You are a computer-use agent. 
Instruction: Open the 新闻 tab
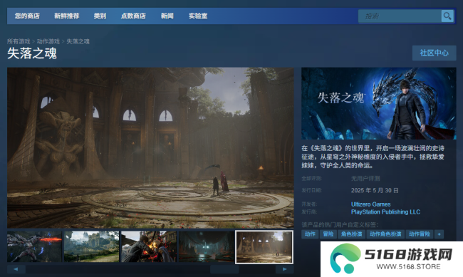[167, 16]
